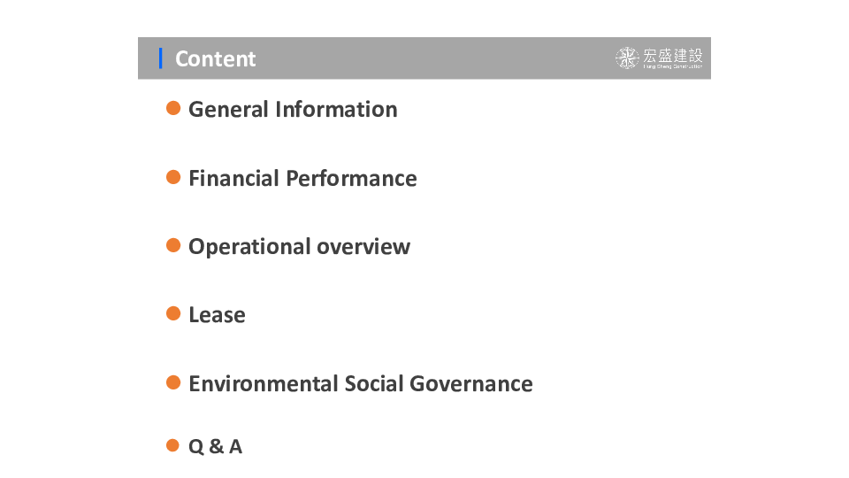Click the orange bullet beside General Information
The width and height of the screenshot is (849, 478).
173,108
